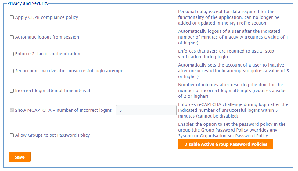
Task: Enable the Automatic logout from session checkbox
Action: [x=12, y=37]
